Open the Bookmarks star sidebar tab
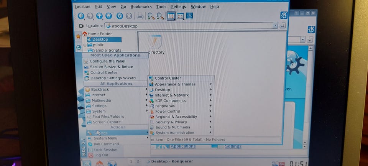 click(x=78, y=36)
